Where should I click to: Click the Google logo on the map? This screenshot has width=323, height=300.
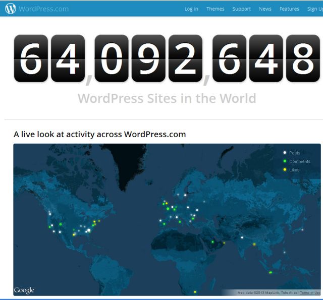tap(24, 290)
